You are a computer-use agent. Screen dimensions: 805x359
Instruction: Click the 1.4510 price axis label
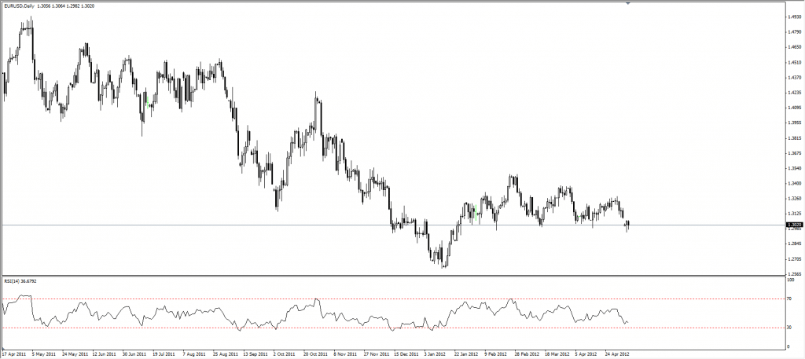(x=794, y=62)
